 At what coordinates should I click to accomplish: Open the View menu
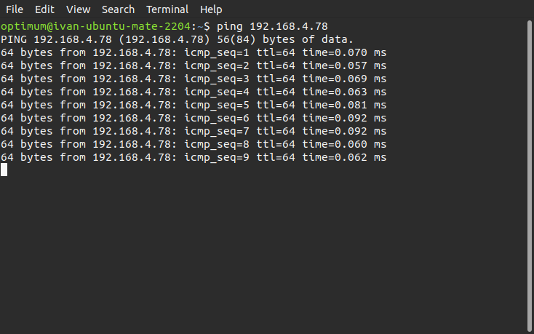click(78, 9)
